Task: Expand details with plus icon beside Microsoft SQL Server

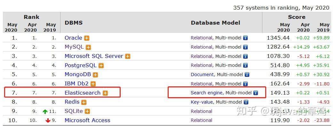Action: click(128, 56)
